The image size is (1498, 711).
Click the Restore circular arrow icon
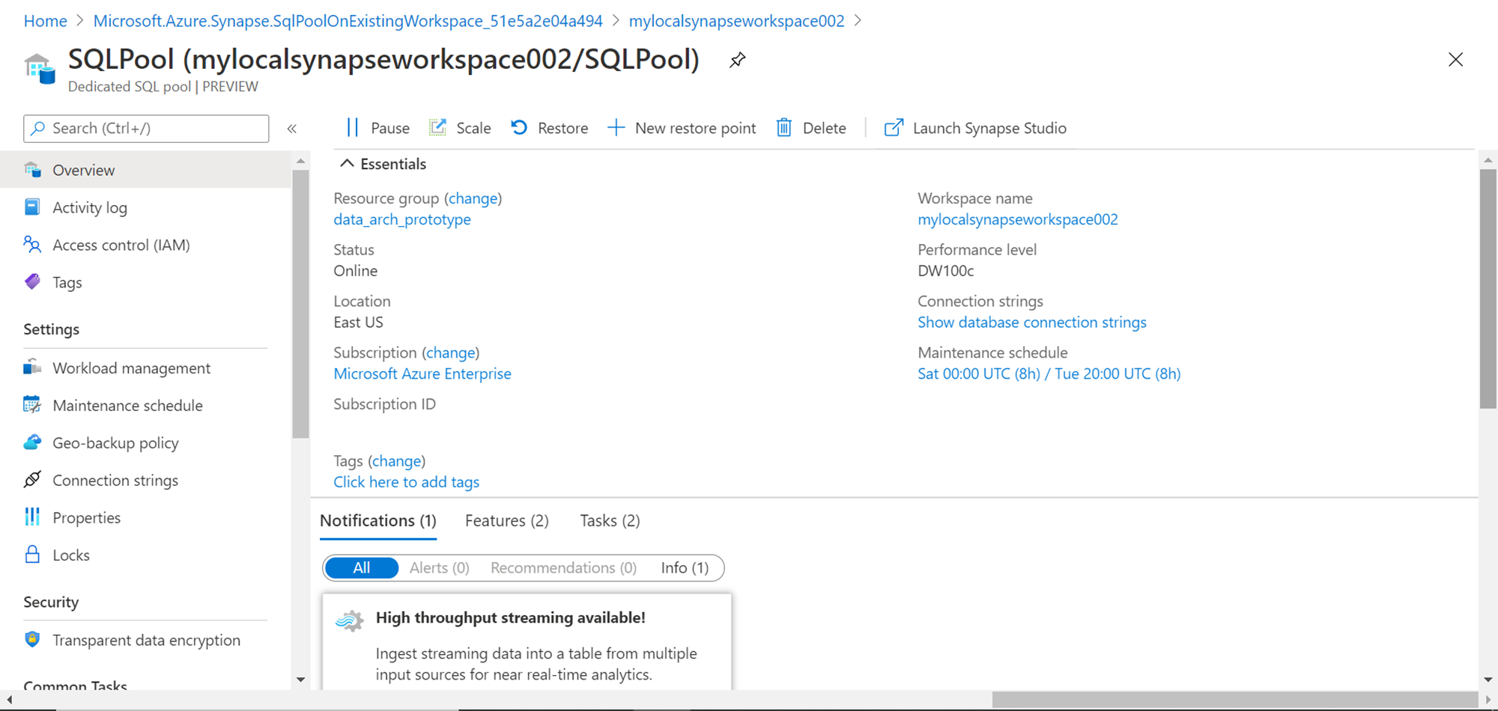[519, 128]
